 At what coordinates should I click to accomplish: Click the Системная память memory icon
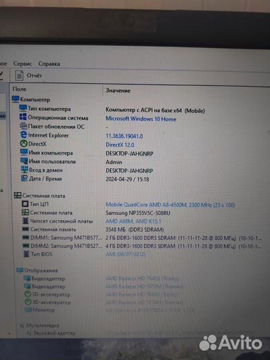(x=25, y=229)
